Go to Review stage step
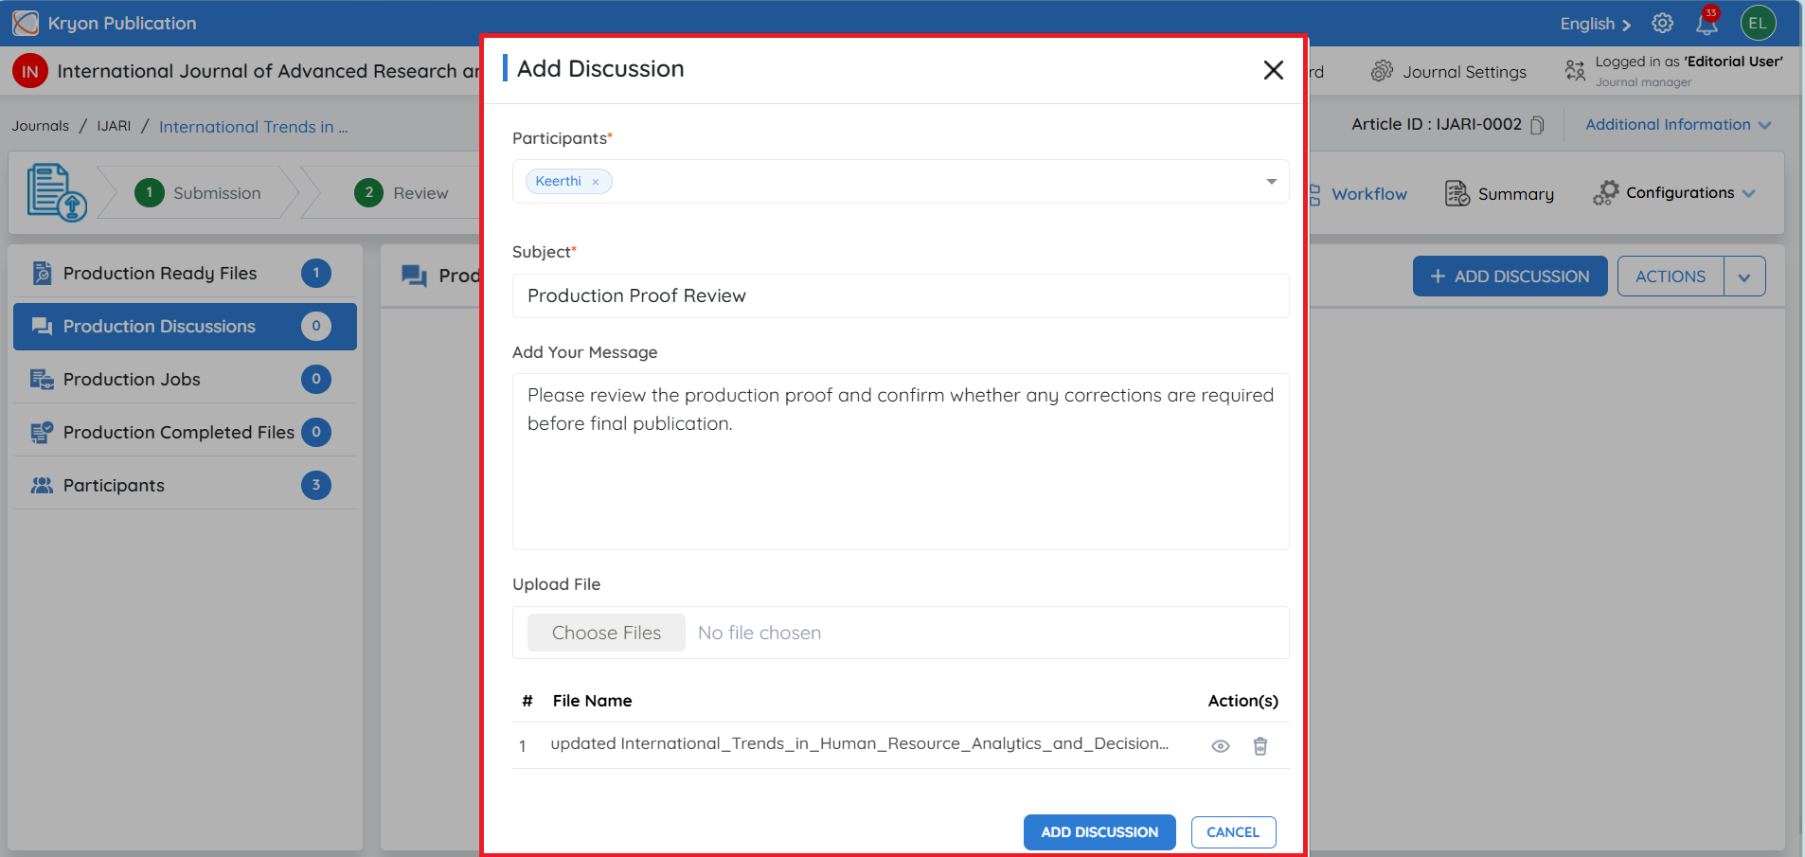 pyautogui.click(x=402, y=193)
